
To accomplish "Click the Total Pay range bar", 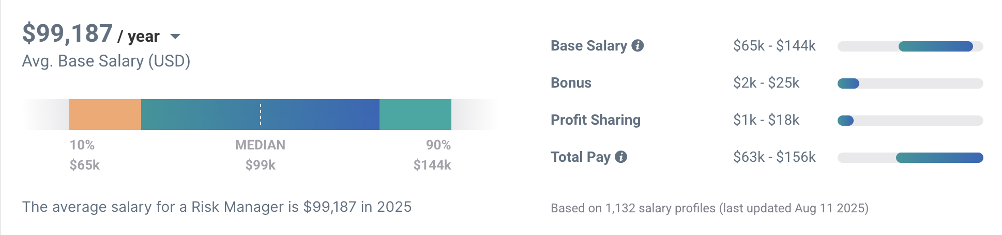I will [910, 158].
